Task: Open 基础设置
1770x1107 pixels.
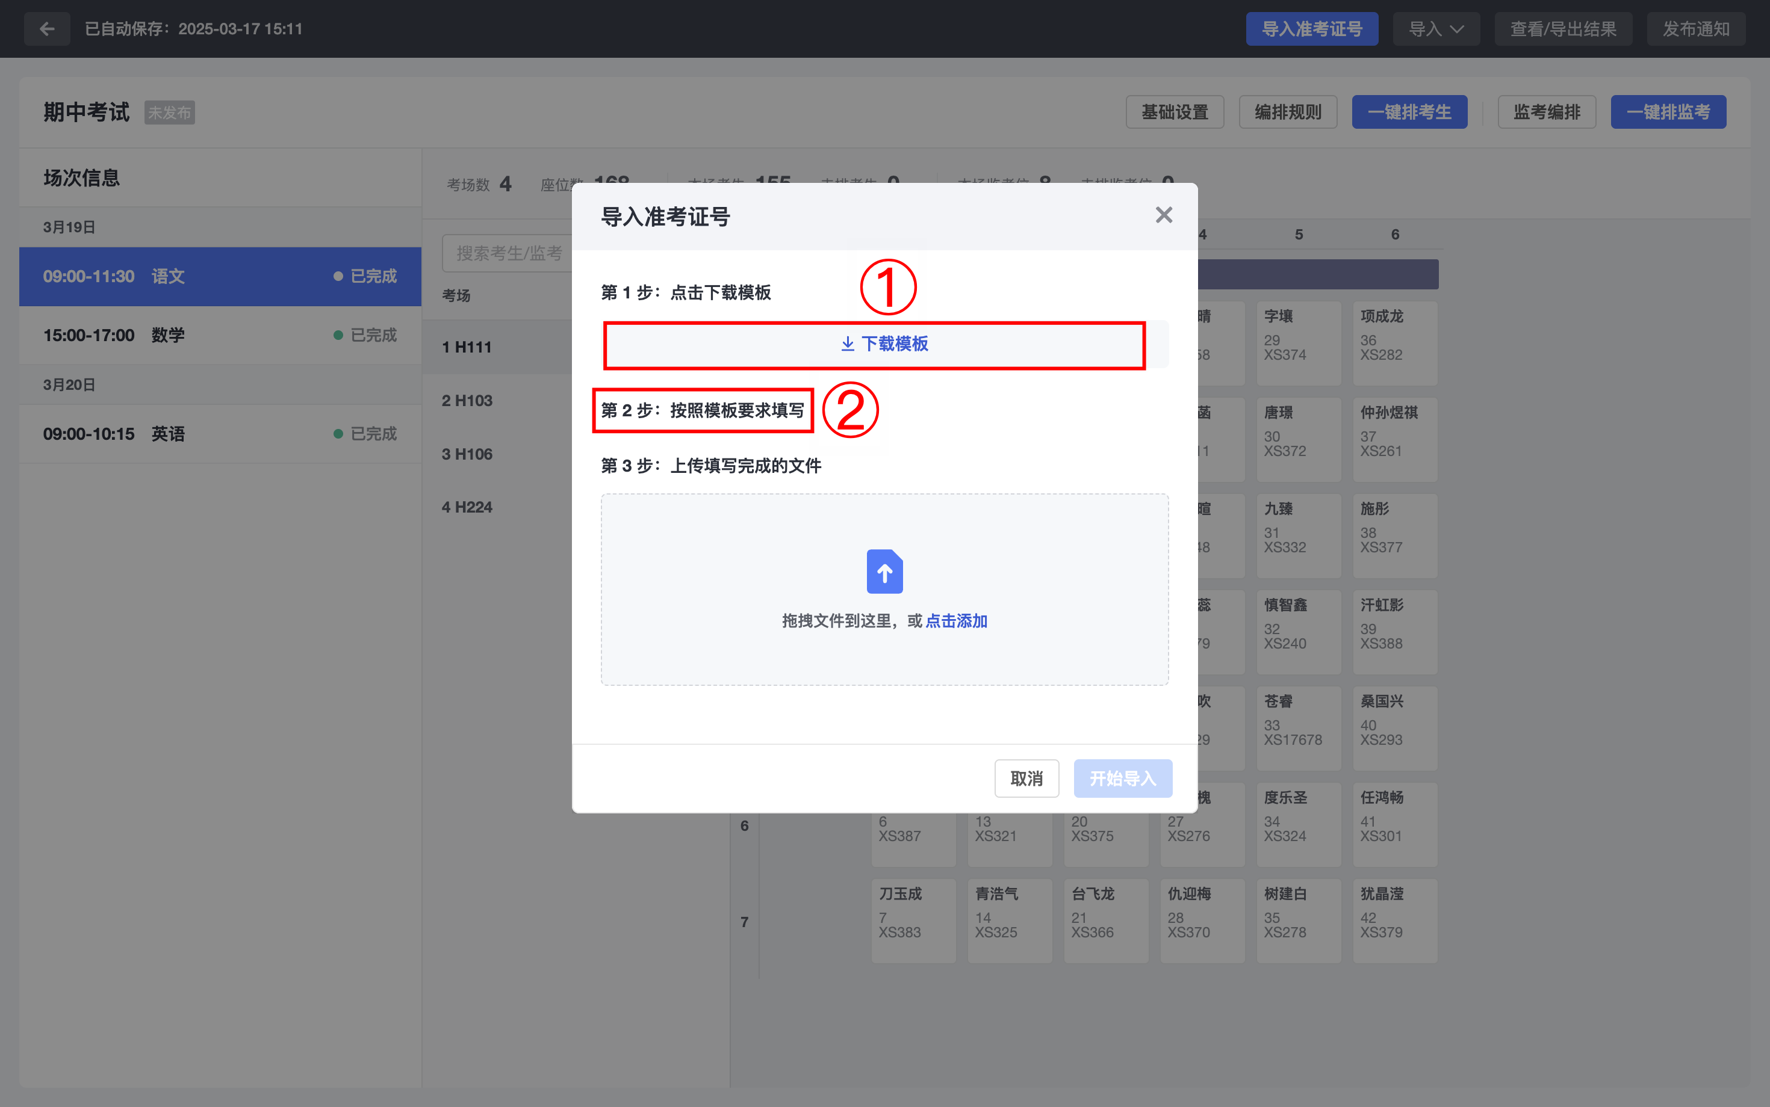Action: [1175, 112]
